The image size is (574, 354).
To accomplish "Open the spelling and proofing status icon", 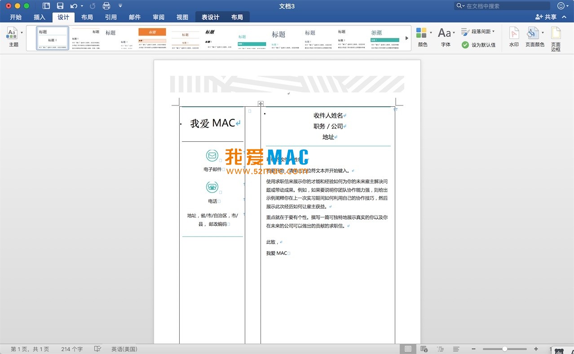I will (97, 349).
